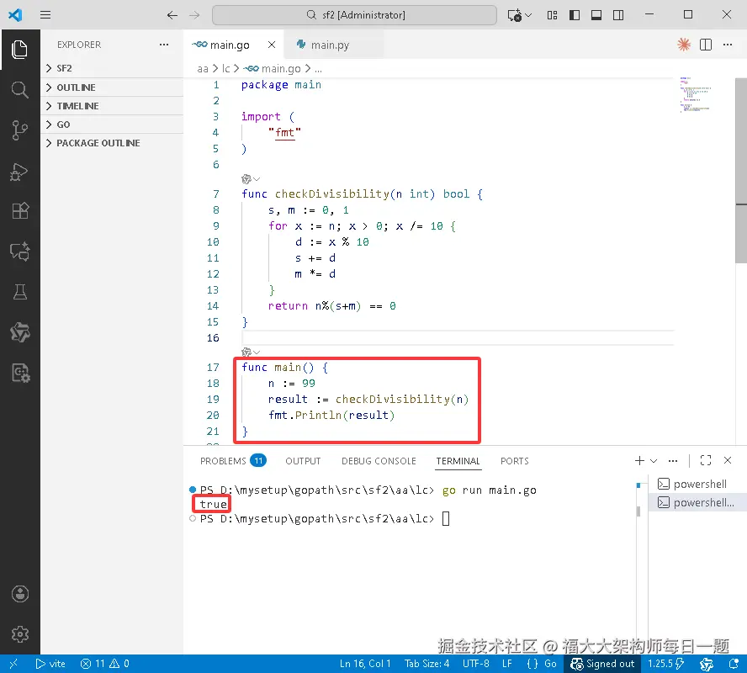The width and height of the screenshot is (747, 673).
Task: Open Run and Debug view
Action: pyautogui.click(x=19, y=172)
